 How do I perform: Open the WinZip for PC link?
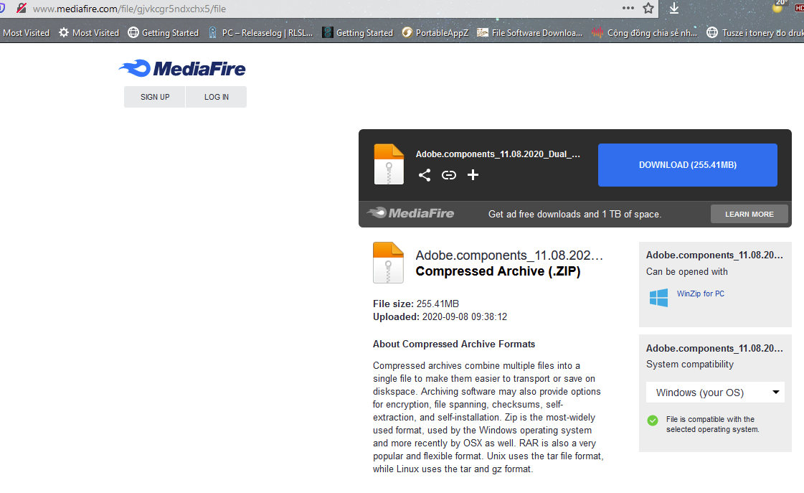click(x=700, y=294)
